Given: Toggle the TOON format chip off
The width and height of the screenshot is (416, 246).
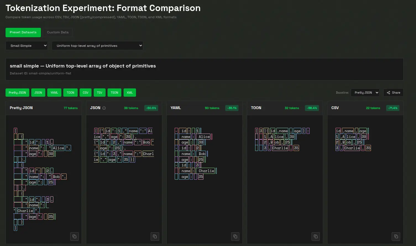Looking at the screenshot, I should pyautogui.click(x=70, y=93).
